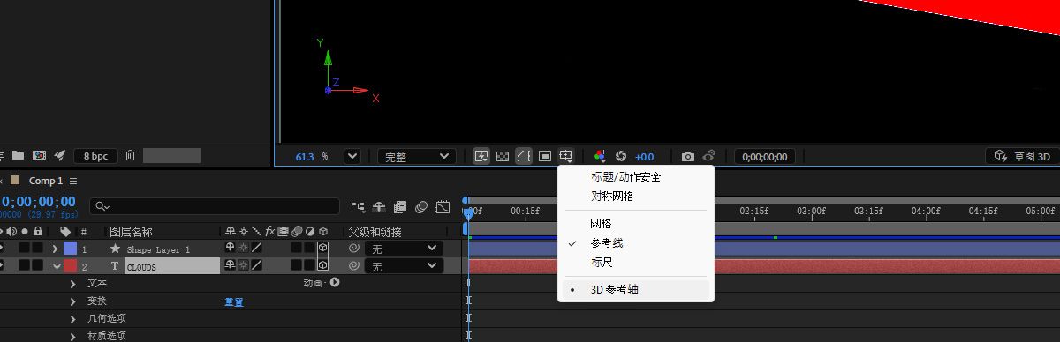Viewport: 1060px width, 342px height.
Task: Open parent dropdown for Shape Layer 1
Action: 404,249
